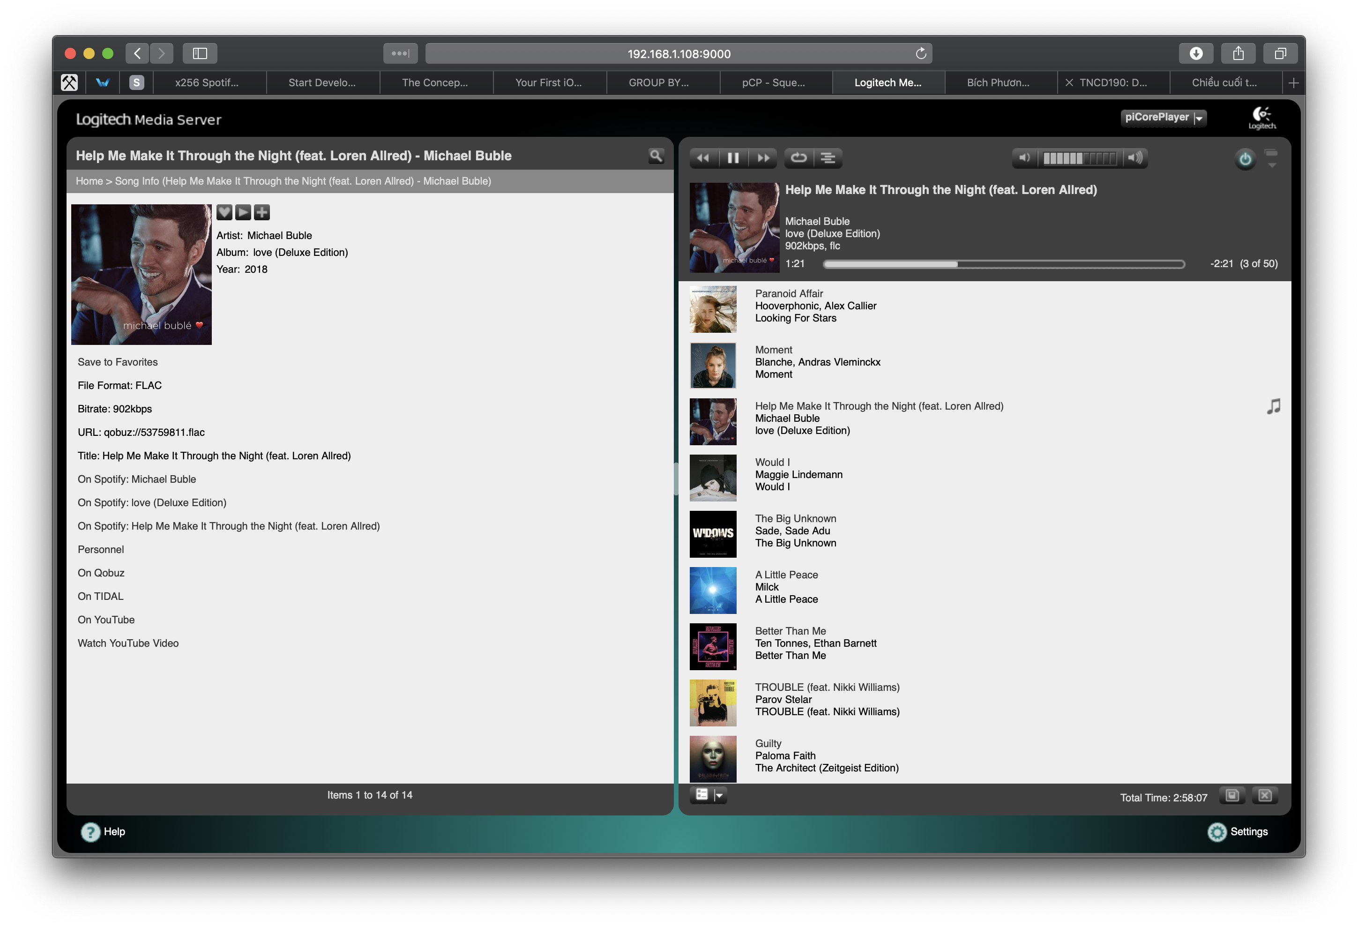Open Help at bottom left
Screen dimensions: 1358x927
[103, 832]
